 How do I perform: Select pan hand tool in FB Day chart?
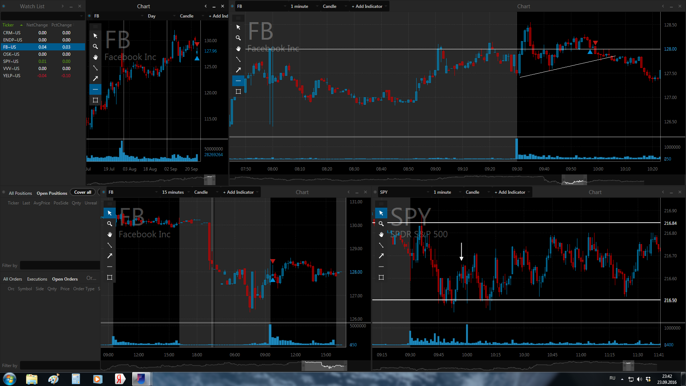[95, 57]
